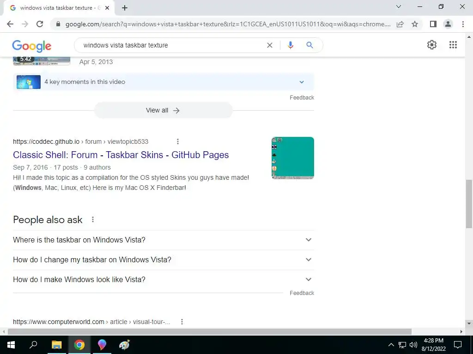Open network status in system tray
Image resolution: width=473 pixels, height=354 pixels.
(x=402, y=345)
